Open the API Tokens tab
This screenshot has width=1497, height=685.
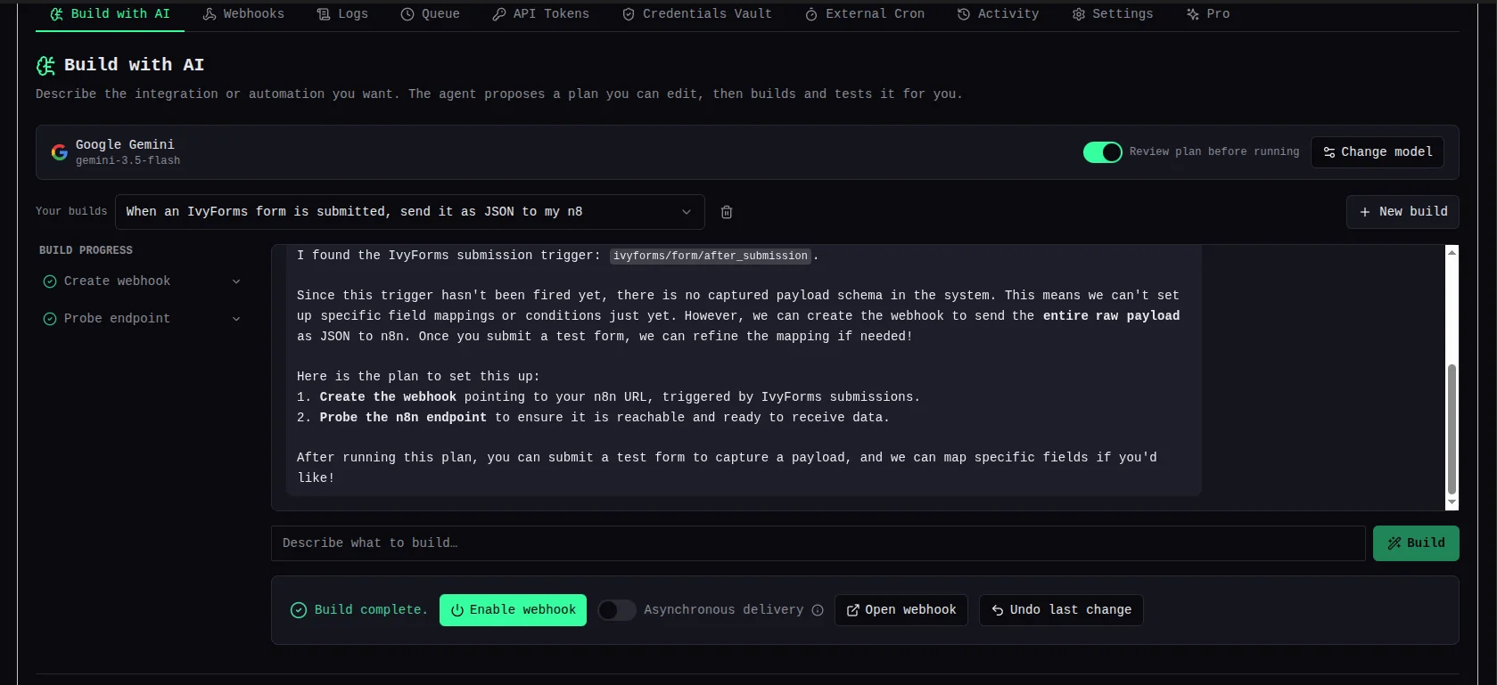pos(540,14)
